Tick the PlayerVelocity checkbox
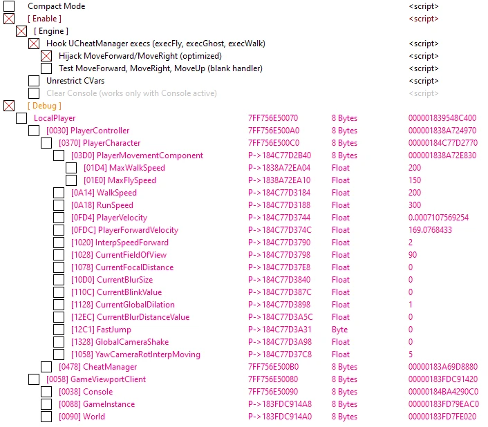Image resolution: width=488 pixels, height=427 pixels. [59, 218]
